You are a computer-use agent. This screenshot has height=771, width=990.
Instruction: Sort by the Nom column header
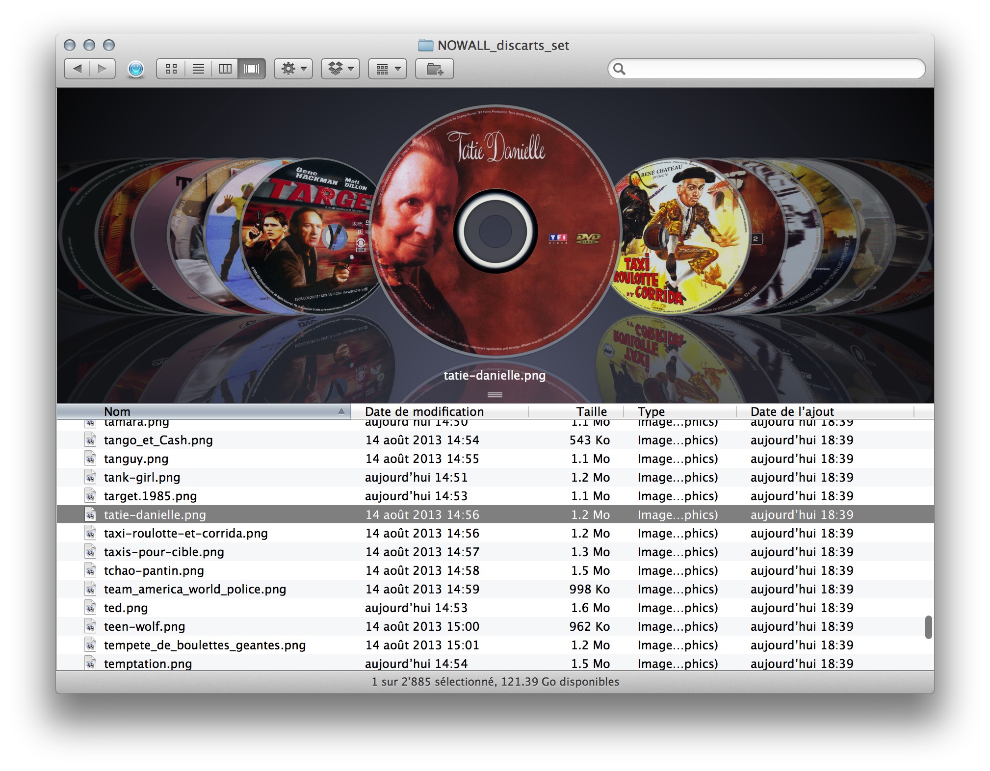tap(204, 411)
